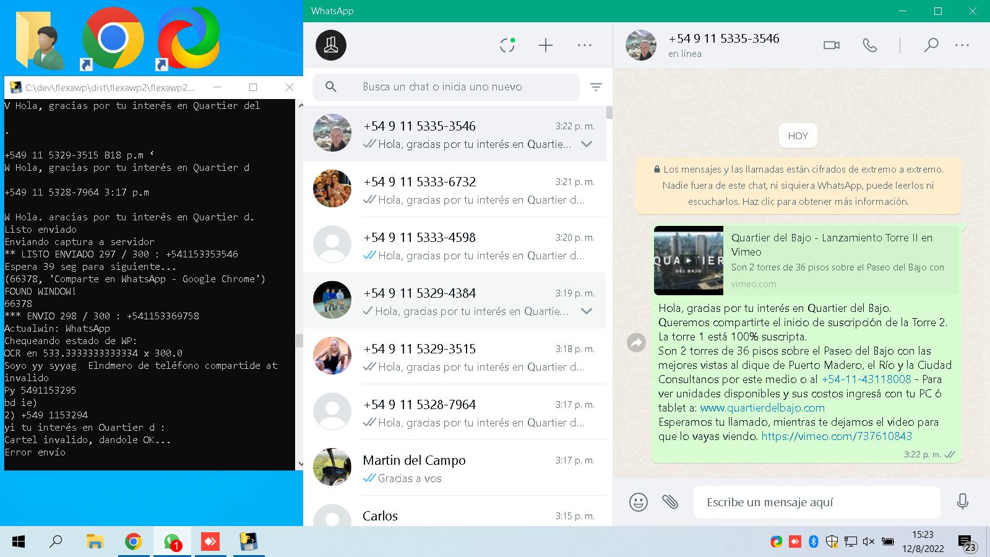Start a video call with the contact
This screenshot has width=990, height=557.
tap(832, 45)
